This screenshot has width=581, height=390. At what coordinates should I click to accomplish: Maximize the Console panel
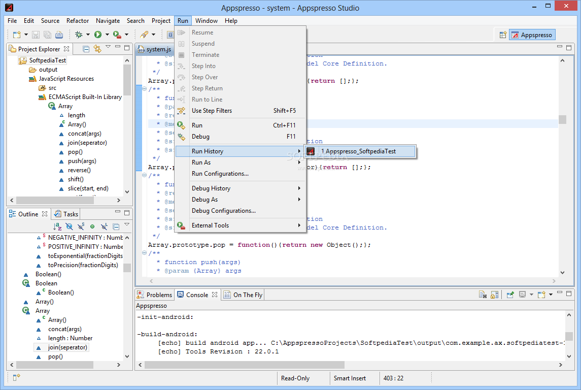click(569, 293)
